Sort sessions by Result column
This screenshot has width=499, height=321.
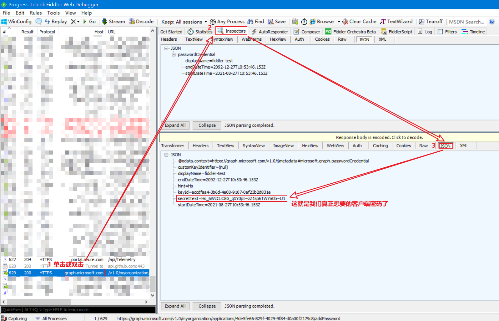click(x=28, y=32)
